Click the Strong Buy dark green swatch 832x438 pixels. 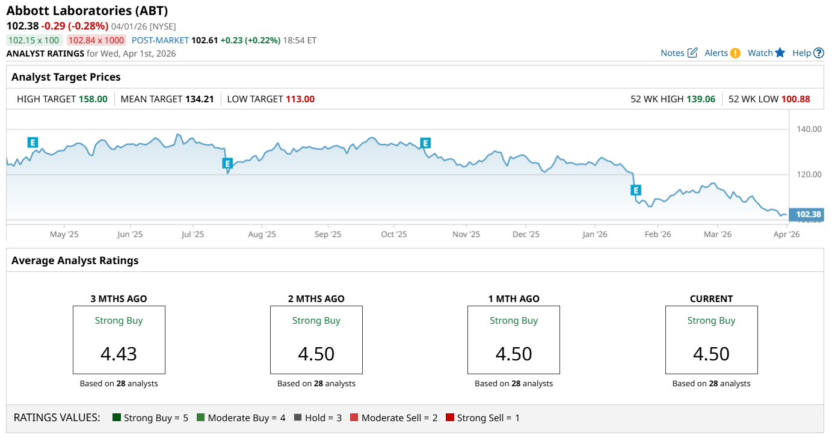point(117,418)
